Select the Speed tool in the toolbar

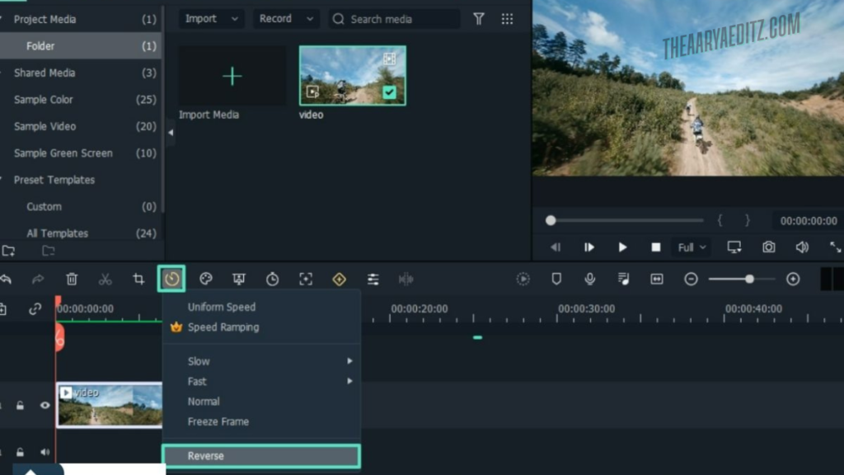coord(171,279)
